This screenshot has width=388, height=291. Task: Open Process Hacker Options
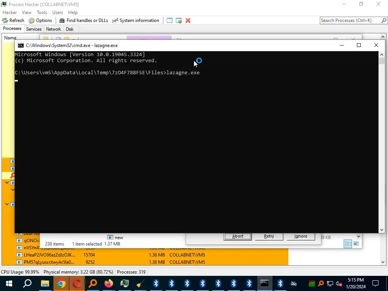(40, 20)
